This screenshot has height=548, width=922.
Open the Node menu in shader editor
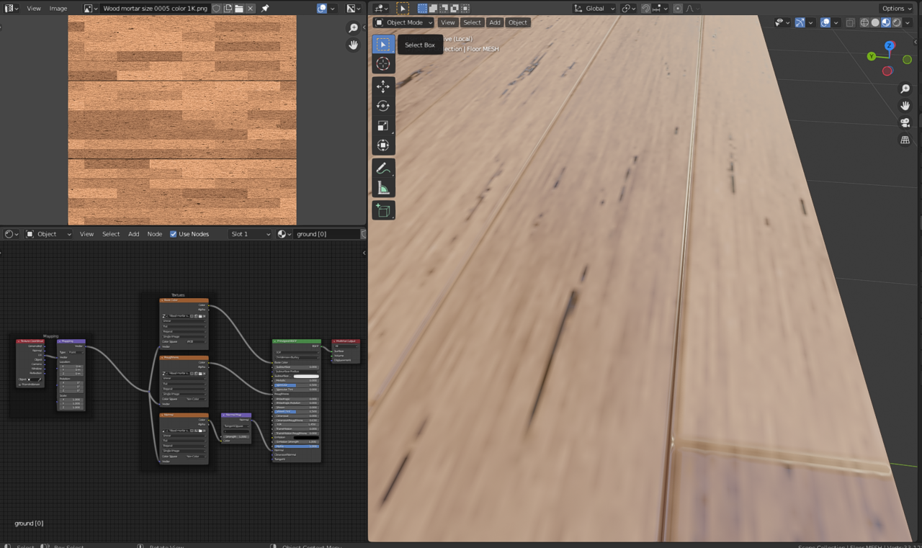point(155,234)
